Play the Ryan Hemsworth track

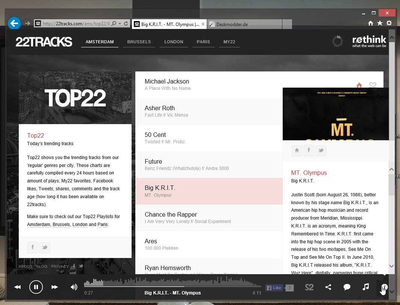(x=209, y=267)
